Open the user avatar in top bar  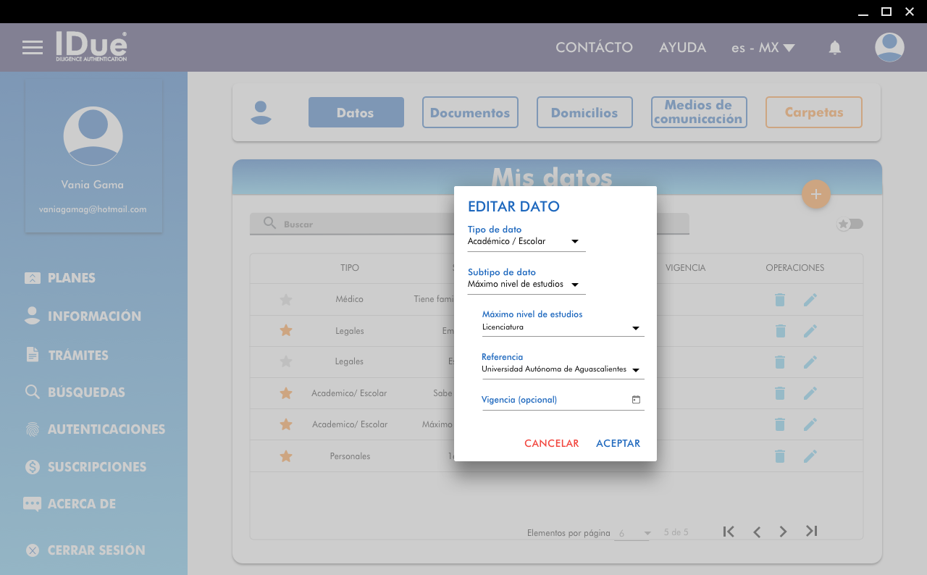[889, 48]
